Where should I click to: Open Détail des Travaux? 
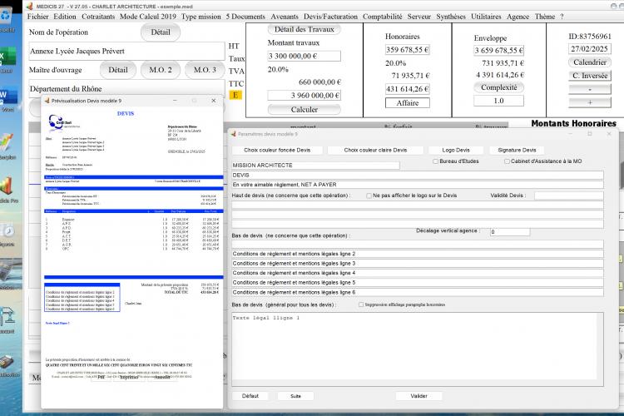[x=304, y=29]
